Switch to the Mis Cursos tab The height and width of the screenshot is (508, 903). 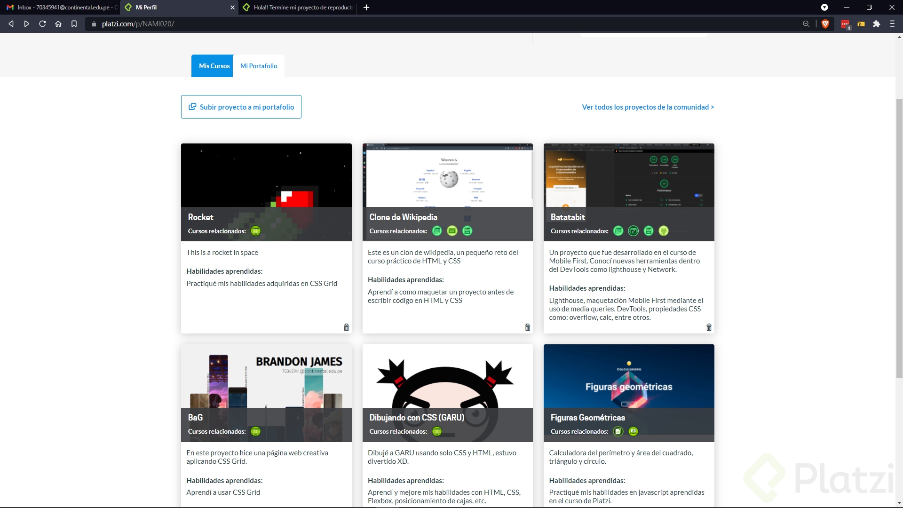pos(214,66)
